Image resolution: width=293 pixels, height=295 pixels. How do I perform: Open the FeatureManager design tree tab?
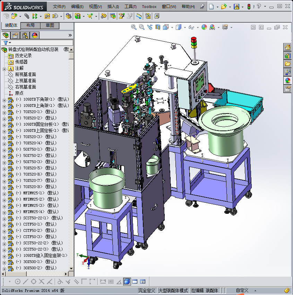(6, 35)
